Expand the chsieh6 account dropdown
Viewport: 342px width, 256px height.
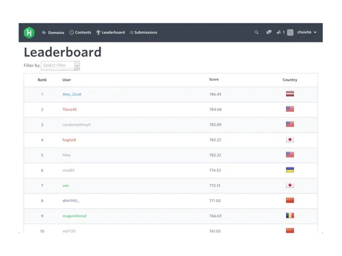click(x=306, y=32)
